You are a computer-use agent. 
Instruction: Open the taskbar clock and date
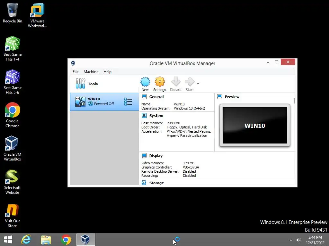click(315, 240)
